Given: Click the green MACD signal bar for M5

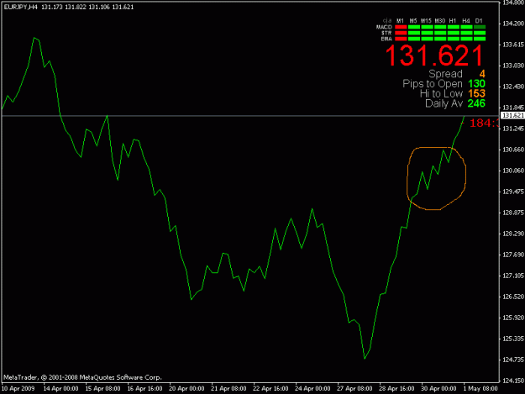Looking at the screenshot, I should 414,27.
